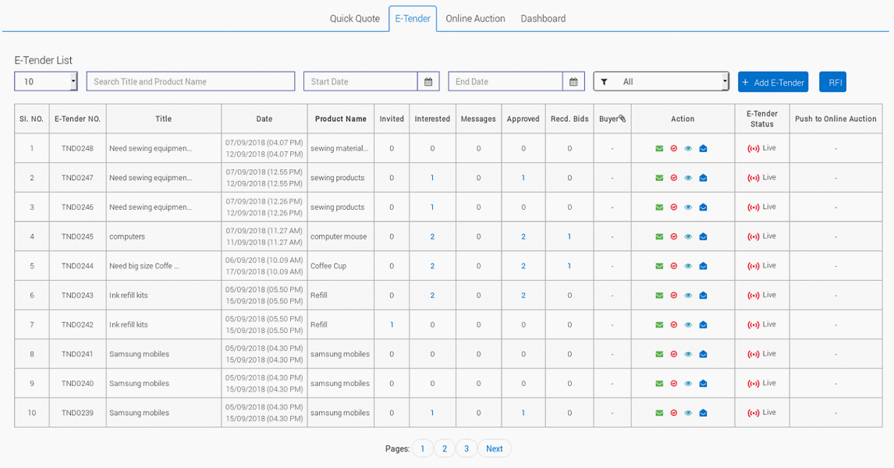Click green envelope icon in TND0244 row
The image size is (894, 468).
(x=659, y=266)
